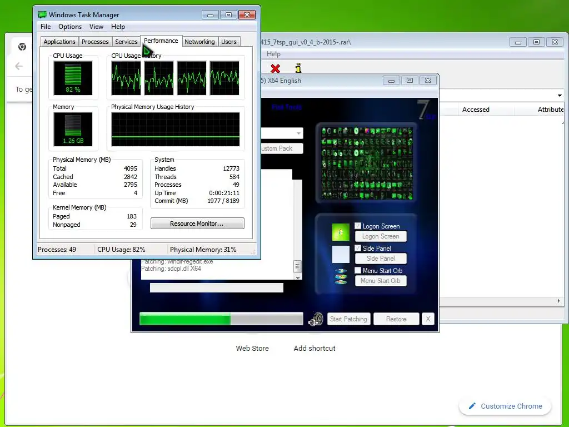
Task: Click status bar text Processes: 49
Action: pyautogui.click(x=57, y=250)
